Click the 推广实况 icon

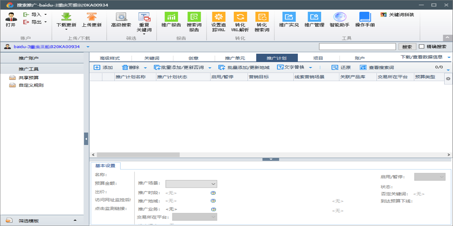tap(289, 17)
